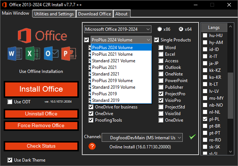Check the Outlook single product checkbox
The image size is (238, 166).
point(161,67)
